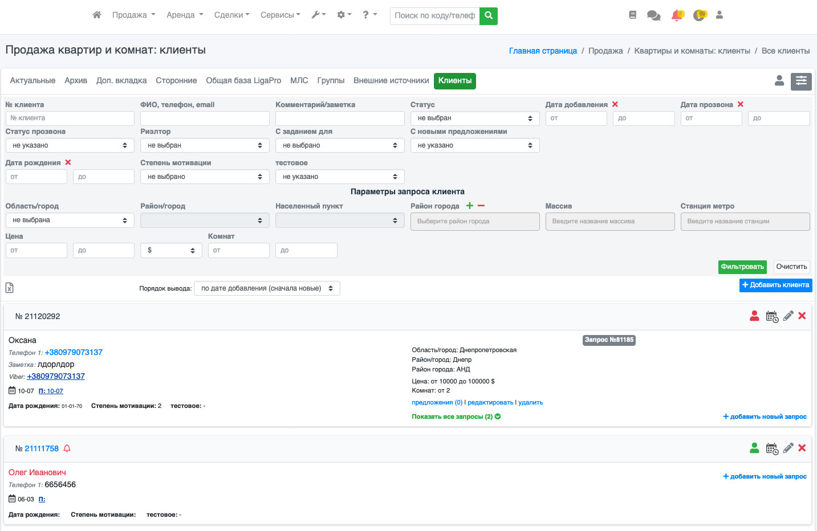This screenshot has height=531, width=817.
Task: Click the Фильтровать button
Action: pyautogui.click(x=742, y=267)
